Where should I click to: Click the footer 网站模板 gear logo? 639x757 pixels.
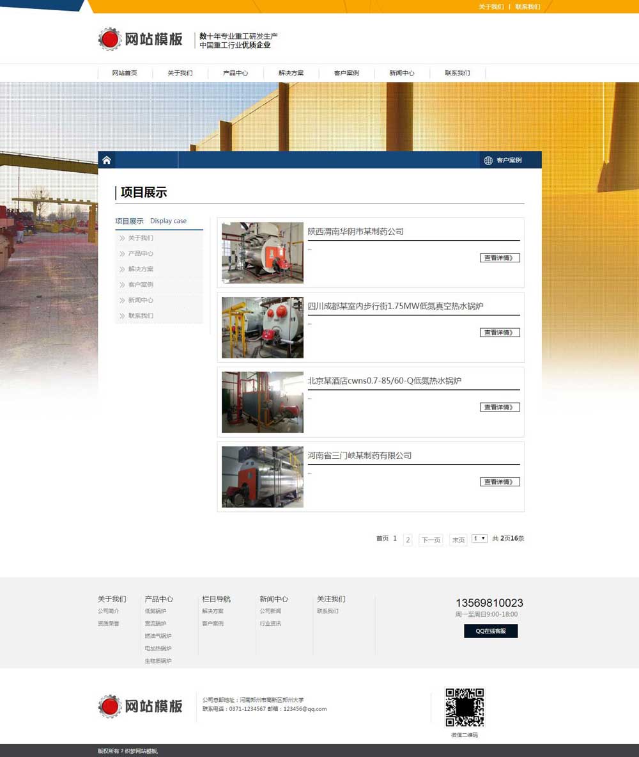pyautogui.click(x=109, y=706)
